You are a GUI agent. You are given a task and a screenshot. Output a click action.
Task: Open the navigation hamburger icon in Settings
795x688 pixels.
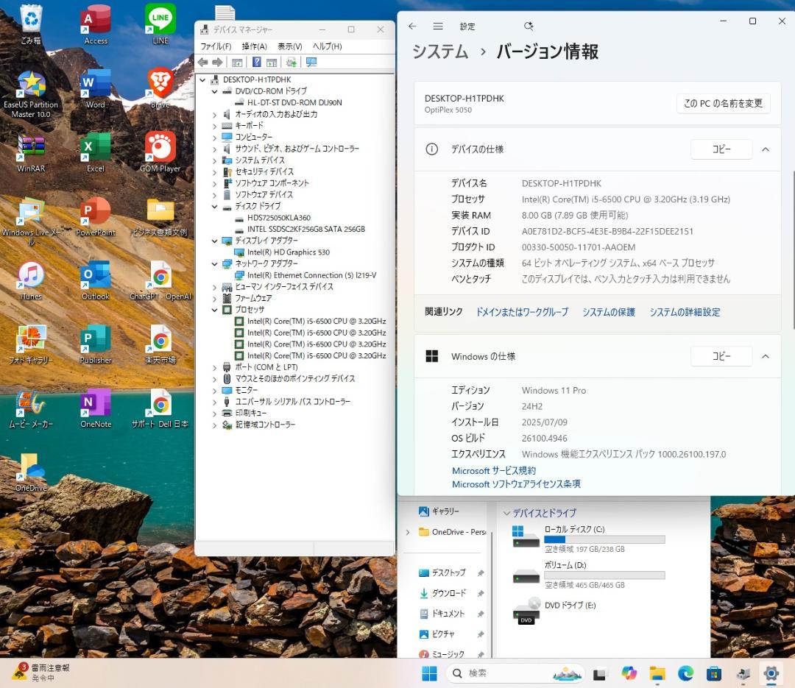coord(438,26)
